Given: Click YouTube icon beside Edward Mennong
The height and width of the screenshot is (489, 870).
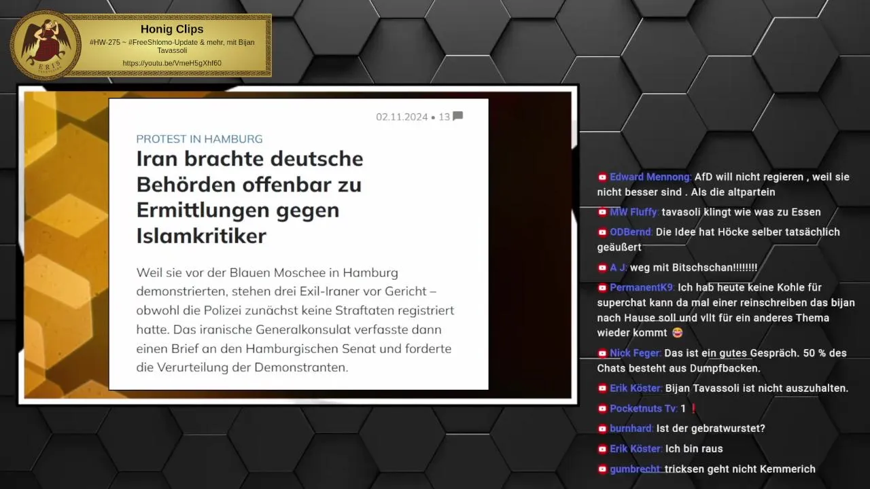Looking at the screenshot, I should tap(602, 177).
